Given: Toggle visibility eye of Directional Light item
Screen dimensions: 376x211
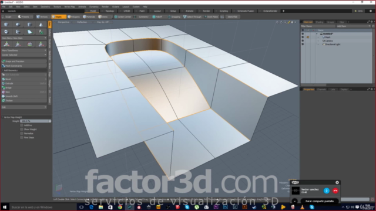Looking at the screenshot, I should 303,45.
